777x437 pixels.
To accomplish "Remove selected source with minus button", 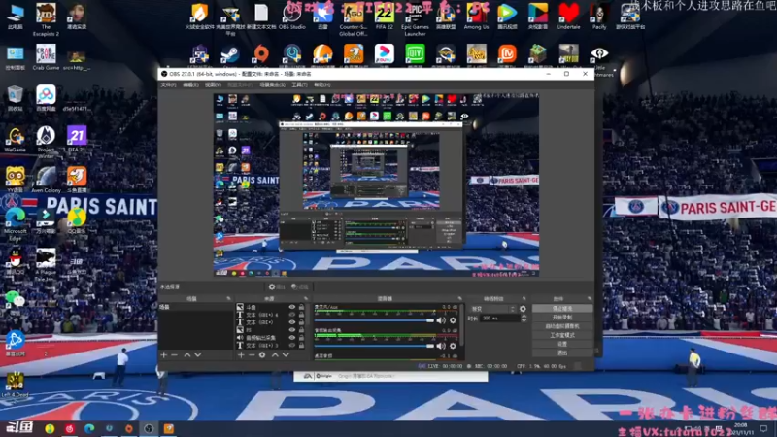I will [252, 354].
